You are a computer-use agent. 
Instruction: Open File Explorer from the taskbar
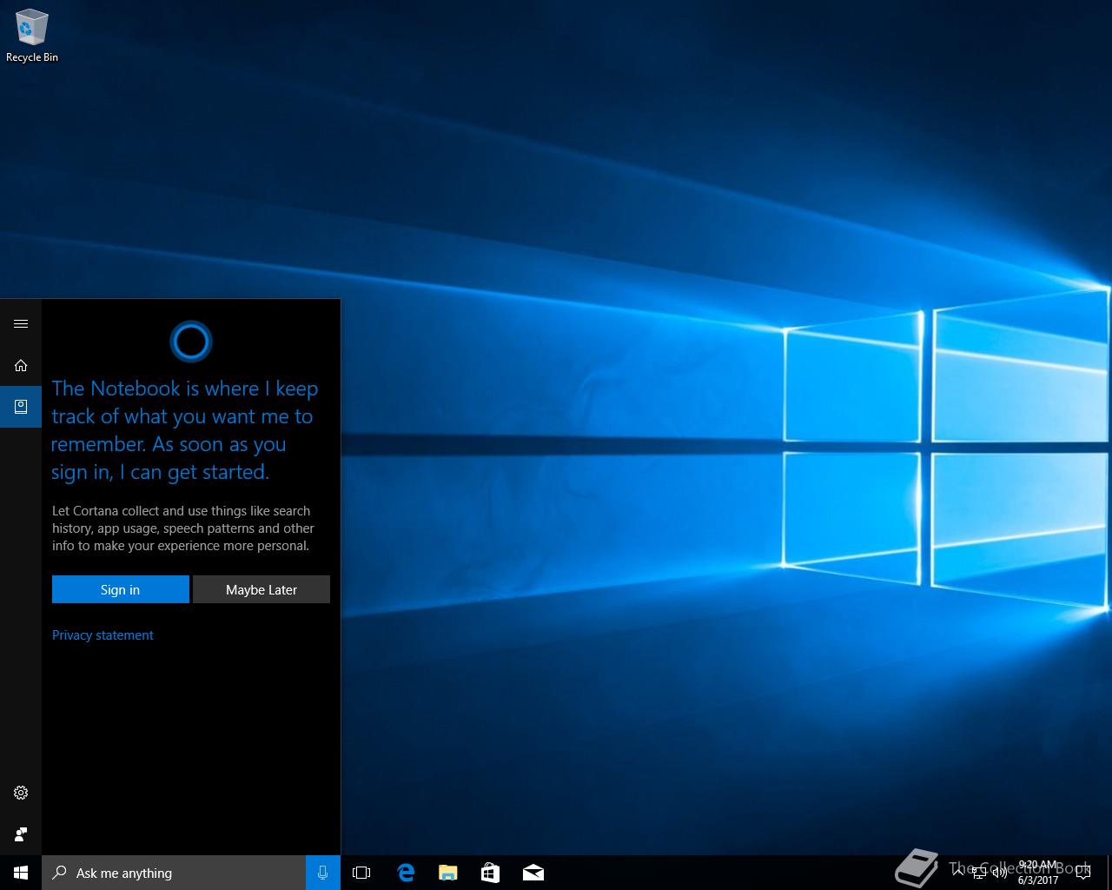(447, 873)
